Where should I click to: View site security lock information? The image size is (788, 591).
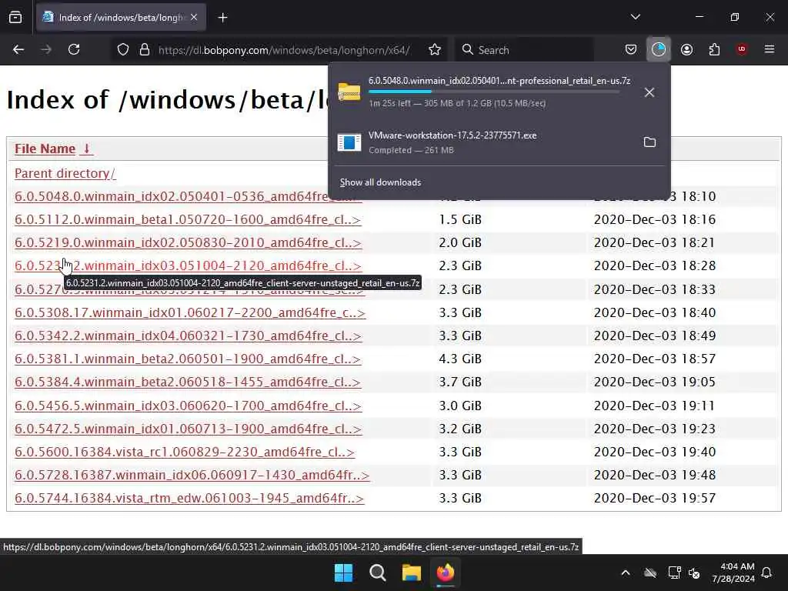point(145,50)
